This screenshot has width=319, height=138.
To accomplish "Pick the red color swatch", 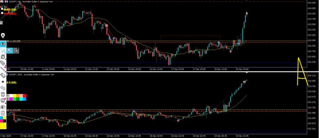I will 25,96.
